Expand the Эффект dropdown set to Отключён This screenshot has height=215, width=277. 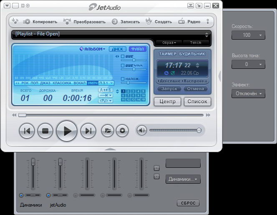[x=248, y=94]
